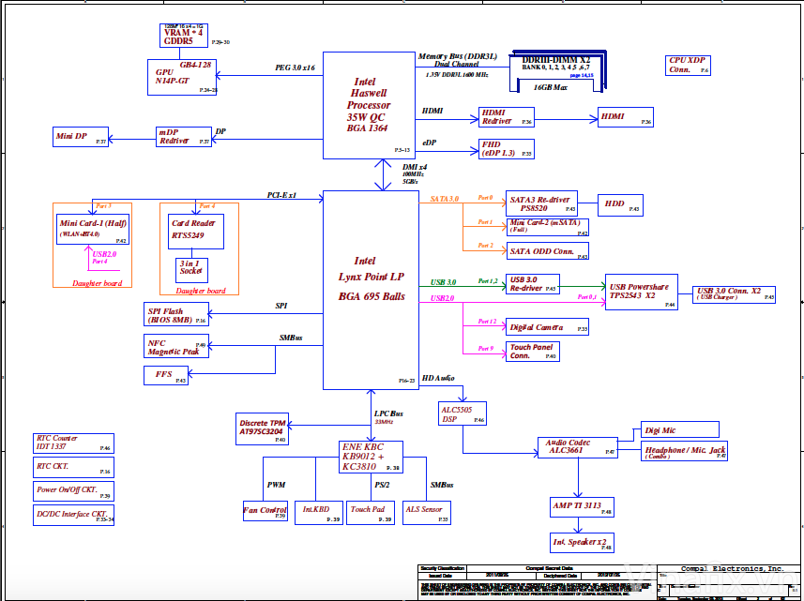Screen dimensions: 804x601
Task: Select the PCI-E x1 bus label
Action: (x=281, y=195)
